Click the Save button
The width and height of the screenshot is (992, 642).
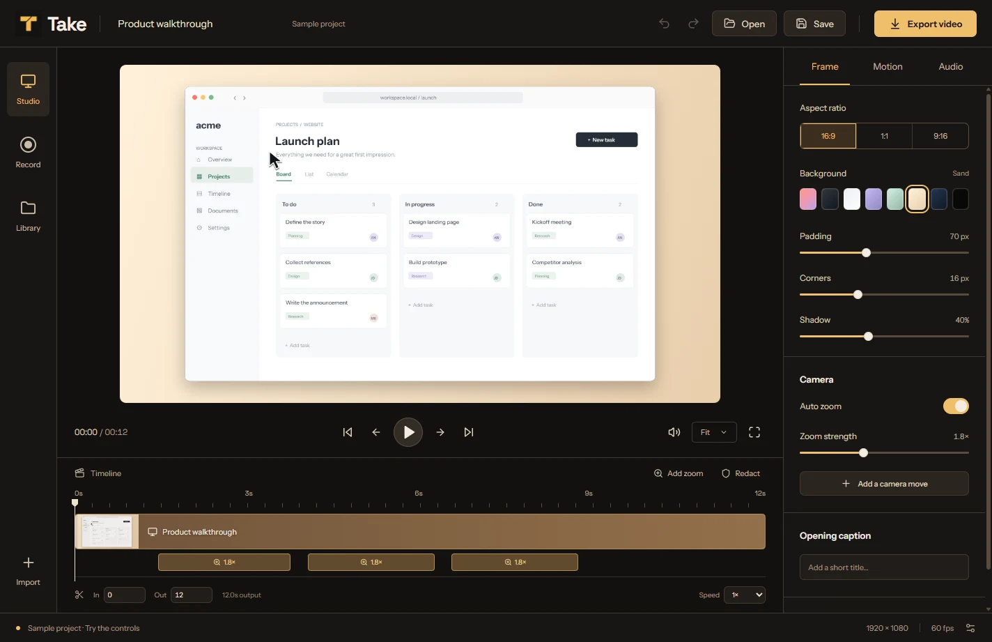[814, 24]
